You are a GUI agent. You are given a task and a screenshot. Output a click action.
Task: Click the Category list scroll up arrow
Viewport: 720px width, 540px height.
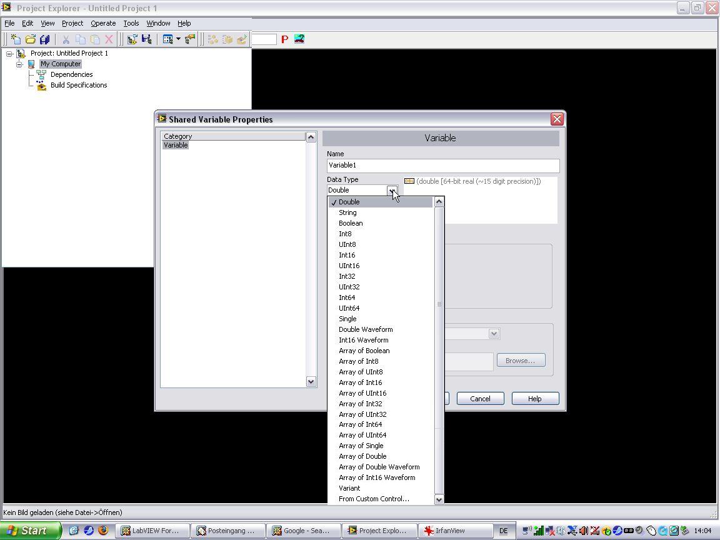coord(311,137)
